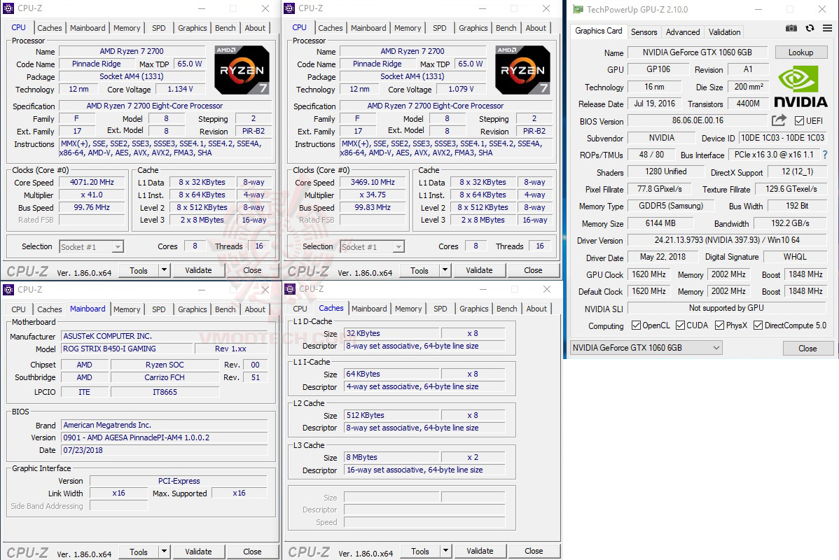Image resolution: width=839 pixels, height=560 pixels.
Task: Click the NVIDIA logo in GPU-Z
Action: click(800, 86)
